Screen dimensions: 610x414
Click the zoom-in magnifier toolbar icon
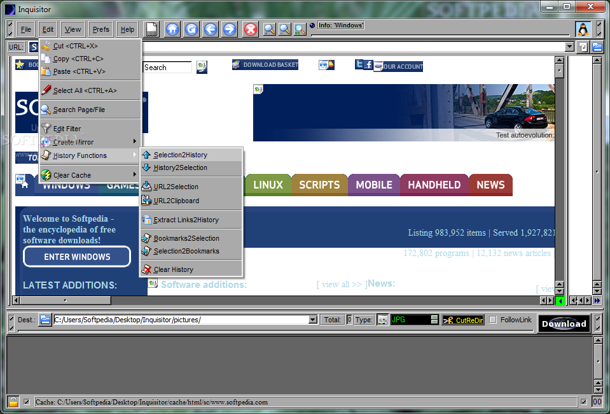(x=270, y=29)
